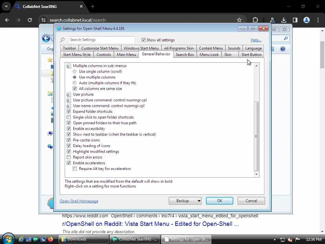The image size is (325, 244).
Task: Select Auto (multiple columns if they fit)
Action: click(75, 83)
